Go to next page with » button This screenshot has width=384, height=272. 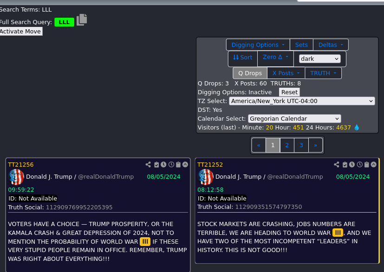coord(315,145)
